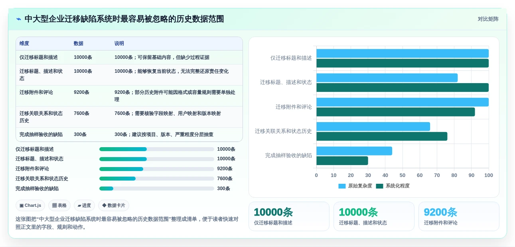Click the 对比矩阵 label in header
Screen dimensions: 515x247
(x=488, y=19)
